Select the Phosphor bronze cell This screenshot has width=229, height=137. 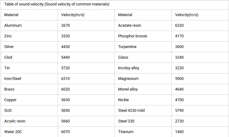click(132, 36)
